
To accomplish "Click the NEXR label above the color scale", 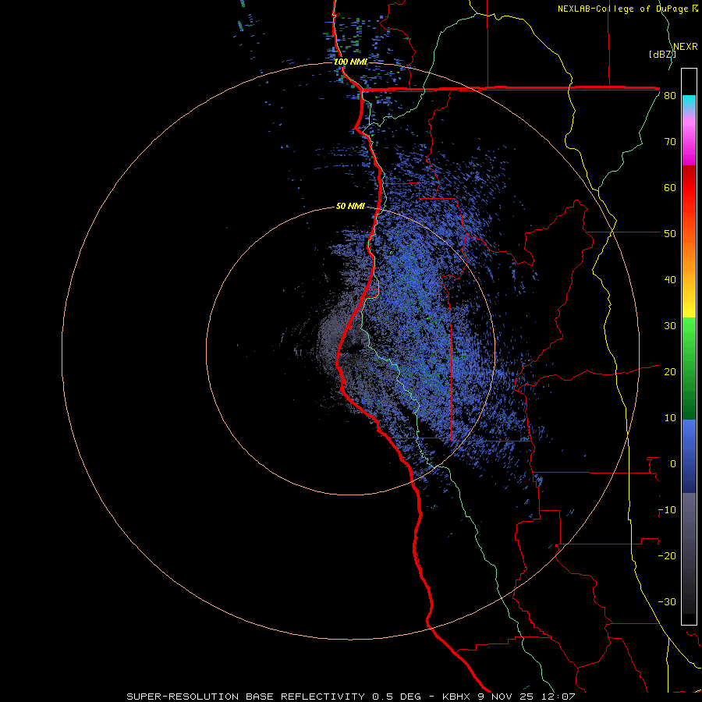I will (686, 47).
